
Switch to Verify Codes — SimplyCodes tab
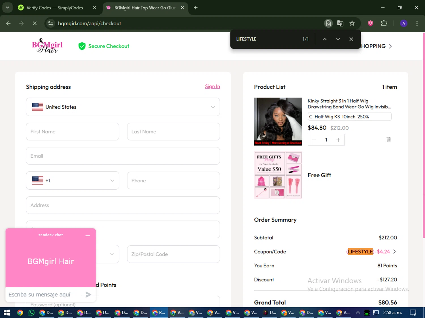[54, 8]
